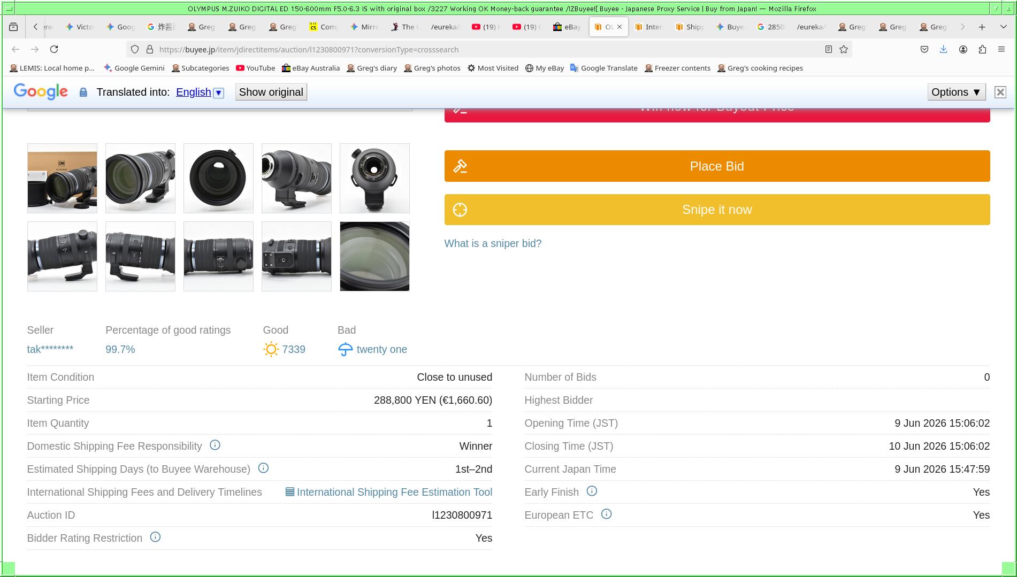Click the yellow Snipe it now button
Screen dimensions: 1017x577
click(x=717, y=210)
